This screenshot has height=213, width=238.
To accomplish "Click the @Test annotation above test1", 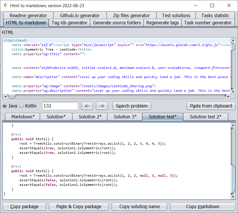I will 16,134.
